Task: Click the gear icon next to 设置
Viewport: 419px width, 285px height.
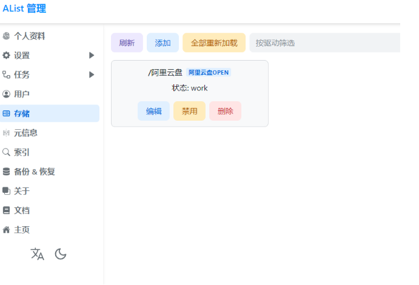Action: [7, 55]
